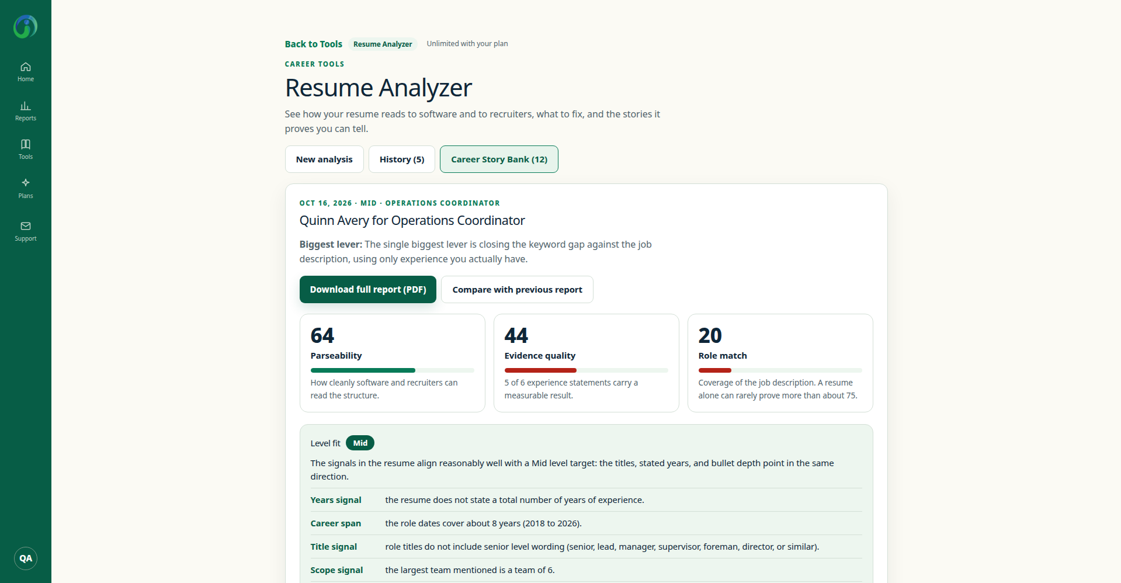
Task: Click the Resume Analyzer breadcrumb badge
Action: pos(383,44)
